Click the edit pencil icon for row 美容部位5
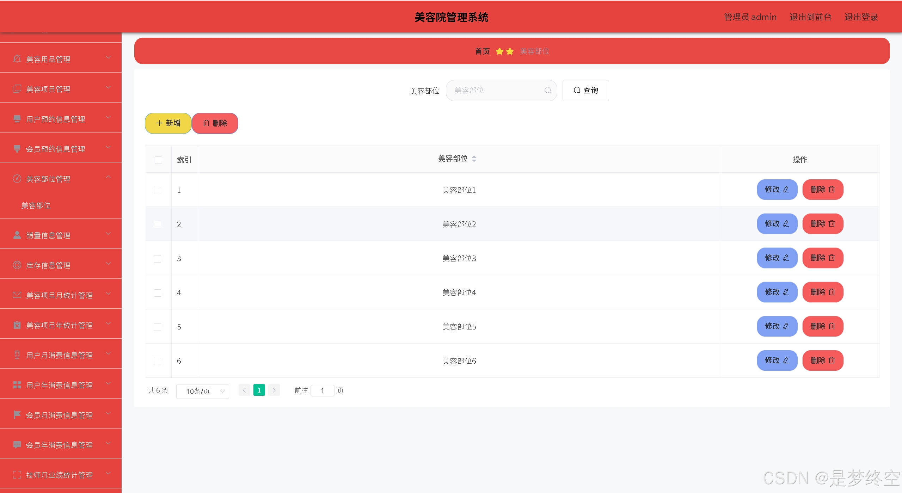 tap(786, 326)
